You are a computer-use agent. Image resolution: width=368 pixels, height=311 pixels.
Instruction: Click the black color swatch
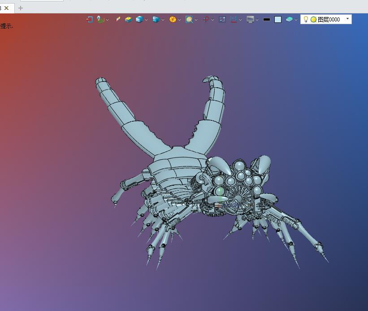267,20
